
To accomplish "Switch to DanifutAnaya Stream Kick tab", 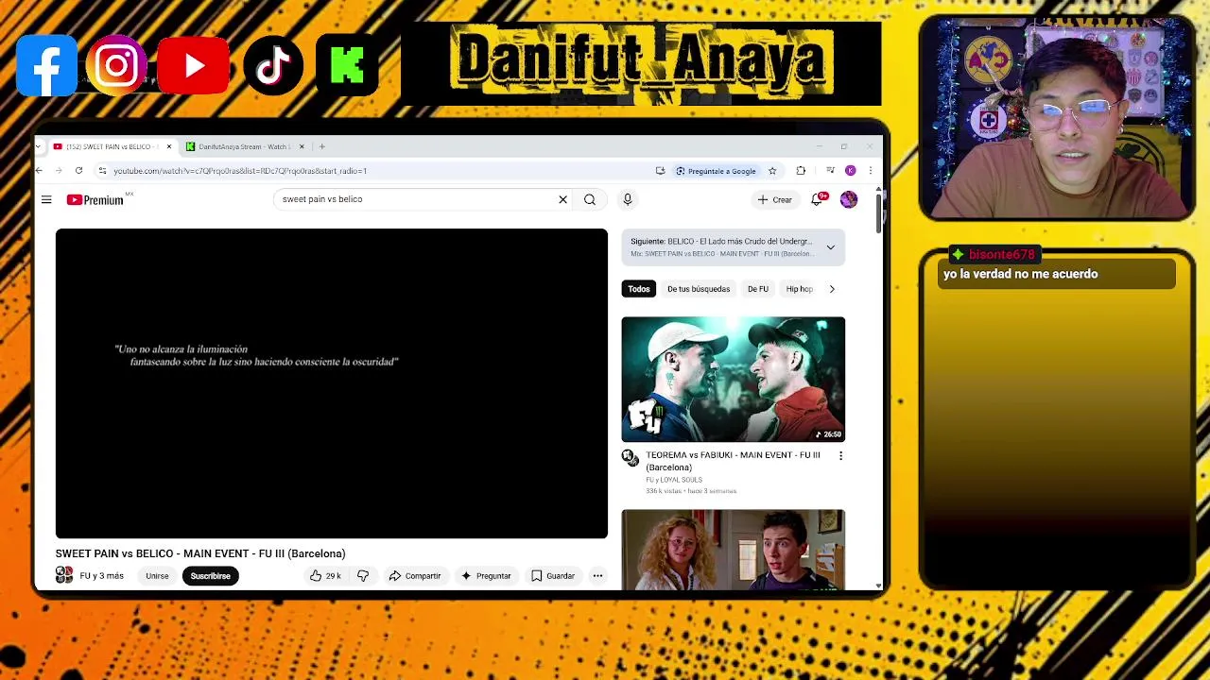I will tap(245, 146).
